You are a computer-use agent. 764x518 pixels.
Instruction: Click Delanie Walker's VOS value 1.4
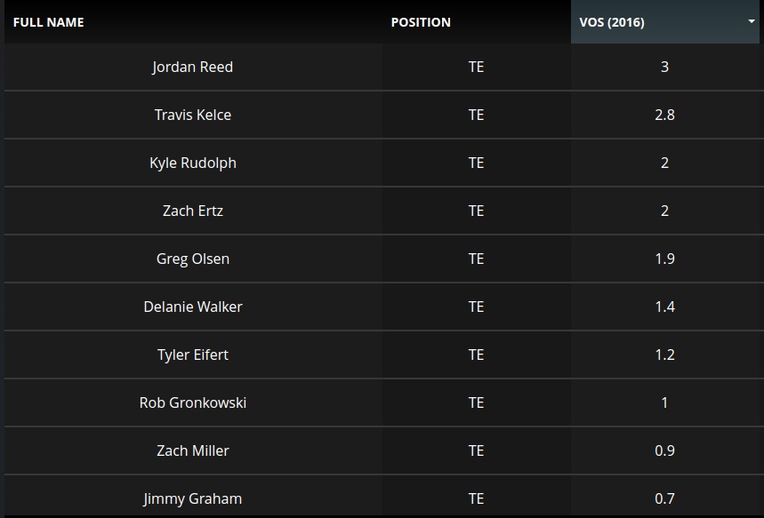[664, 307]
